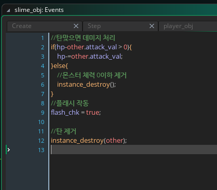Switch to the Step event tab

(x=120, y=26)
